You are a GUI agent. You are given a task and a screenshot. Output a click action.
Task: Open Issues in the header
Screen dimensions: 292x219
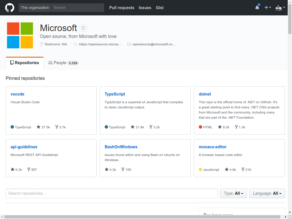(145, 8)
